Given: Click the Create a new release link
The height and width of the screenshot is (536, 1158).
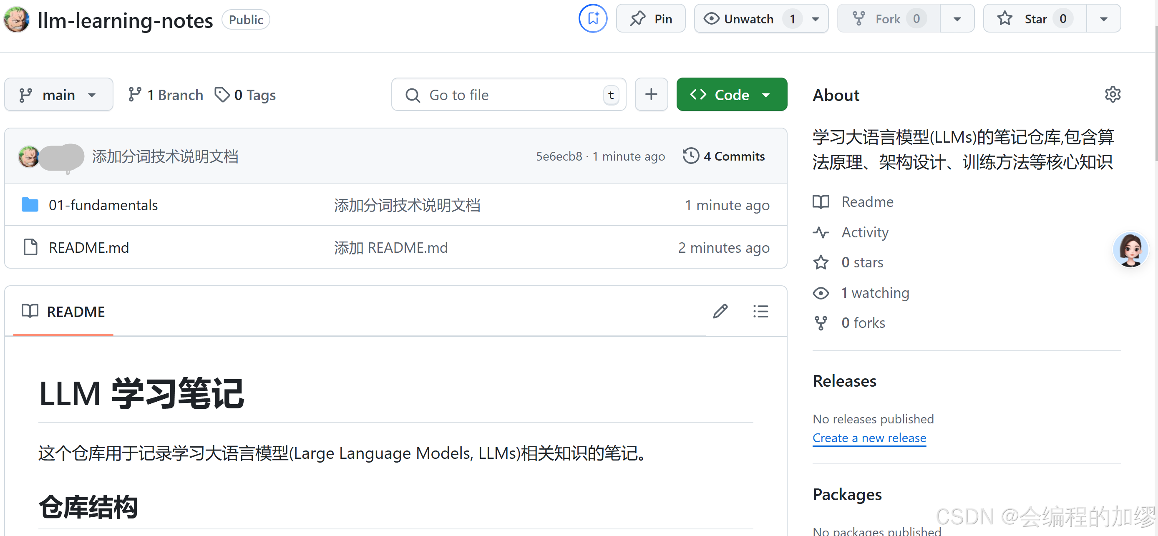Looking at the screenshot, I should click(869, 438).
